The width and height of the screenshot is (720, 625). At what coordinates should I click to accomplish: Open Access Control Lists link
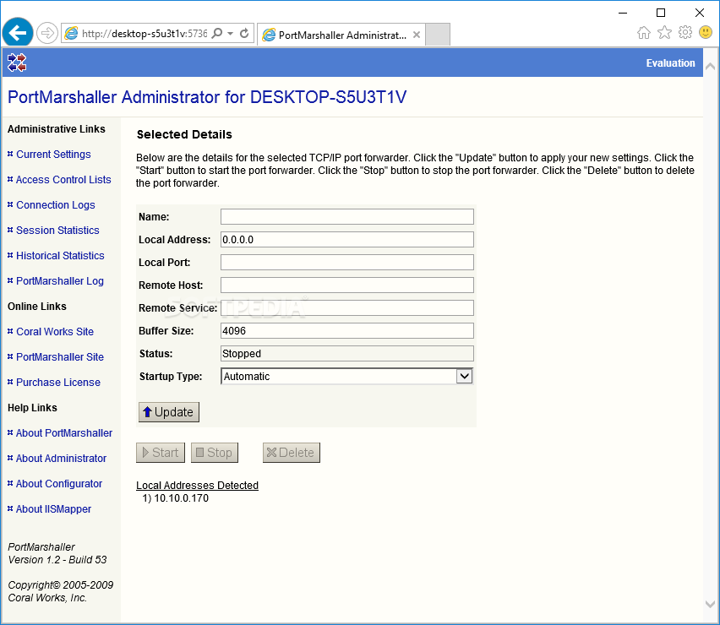pyautogui.click(x=63, y=179)
